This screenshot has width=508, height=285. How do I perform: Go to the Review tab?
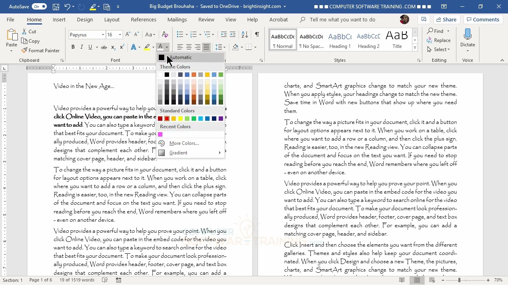pyautogui.click(x=206, y=20)
